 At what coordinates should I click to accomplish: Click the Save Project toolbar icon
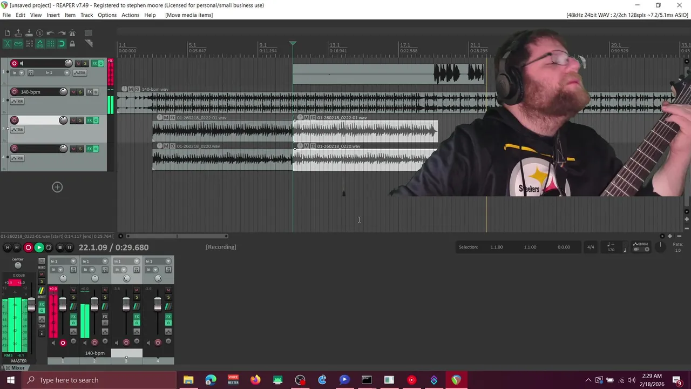point(29,33)
